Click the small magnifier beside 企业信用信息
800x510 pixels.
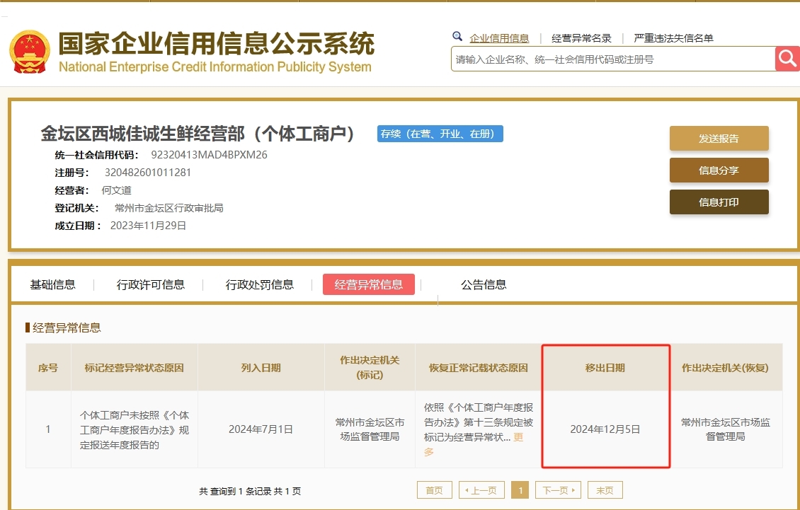457,37
